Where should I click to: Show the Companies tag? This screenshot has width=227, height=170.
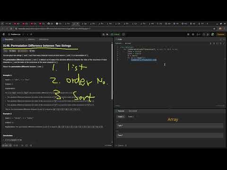pos(23,51)
